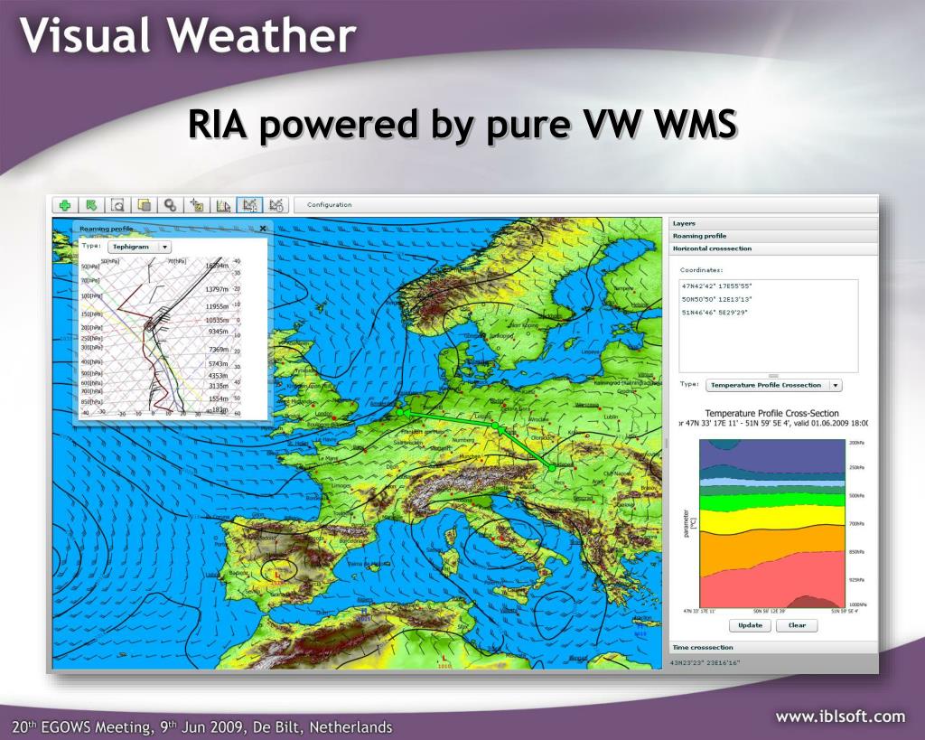Viewport: 925px width, 740px height.
Task: Open the Configuration menu
Action: coord(329,205)
